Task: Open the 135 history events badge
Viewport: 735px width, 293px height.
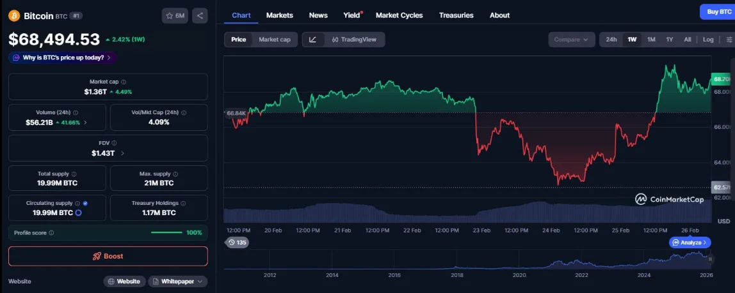Action: tap(238, 243)
